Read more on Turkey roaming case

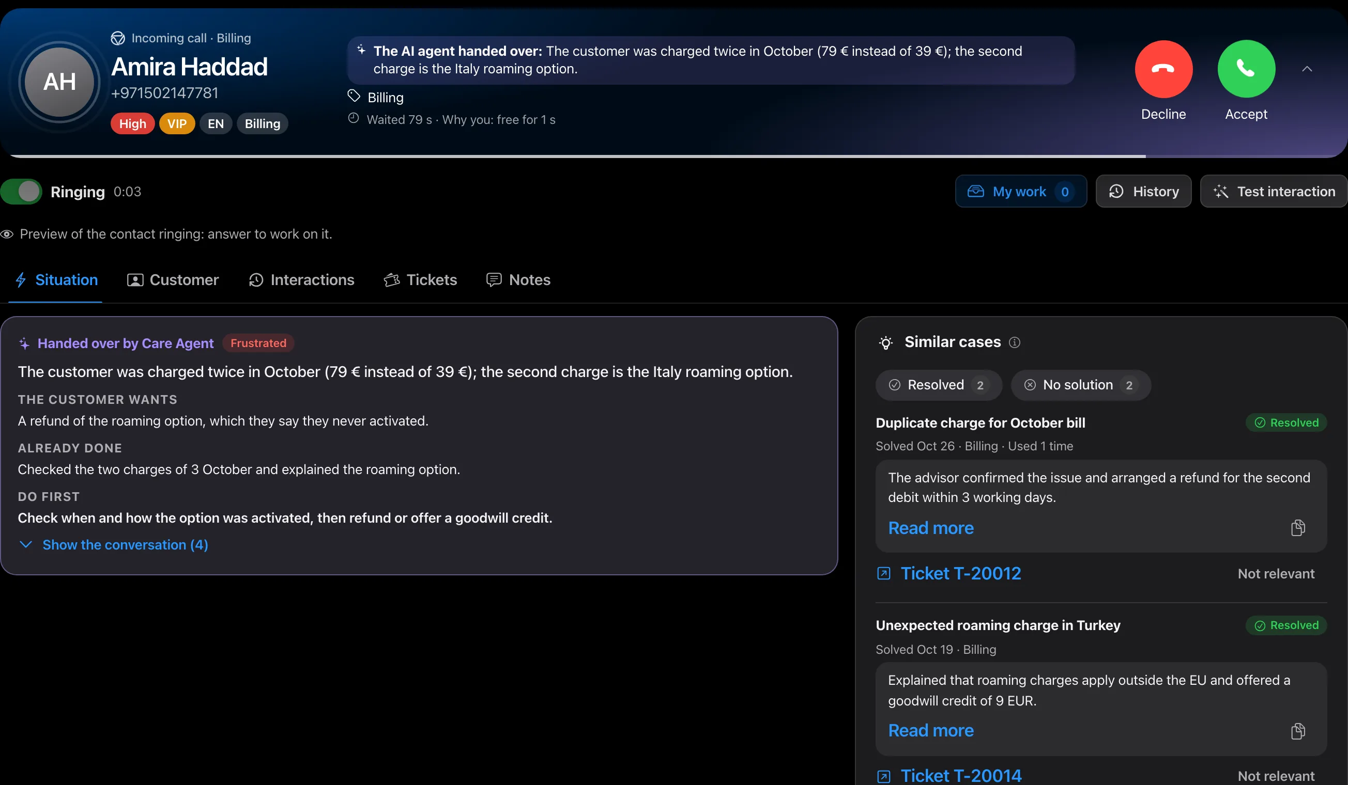tap(931, 730)
